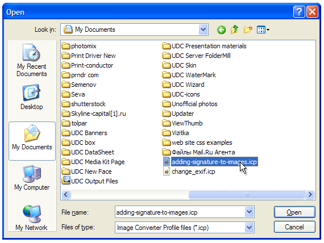Select the change_exif.icp file
Screen dimensions: 324x243
pos(189,171)
